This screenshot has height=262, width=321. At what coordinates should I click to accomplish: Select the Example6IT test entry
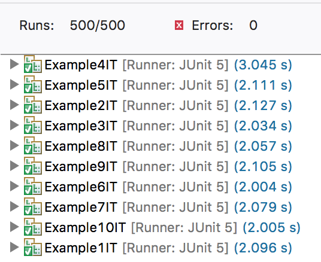point(168,187)
